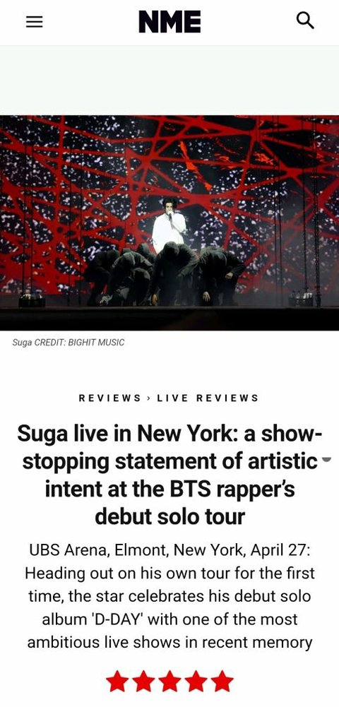Go to the NME home logo

pyautogui.click(x=169, y=22)
